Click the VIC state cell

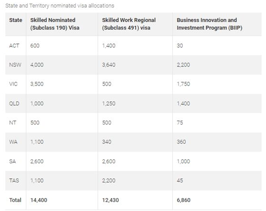[13, 84]
